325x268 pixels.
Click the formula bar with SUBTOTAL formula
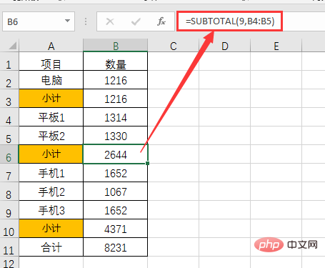pyautogui.click(x=230, y=21)
